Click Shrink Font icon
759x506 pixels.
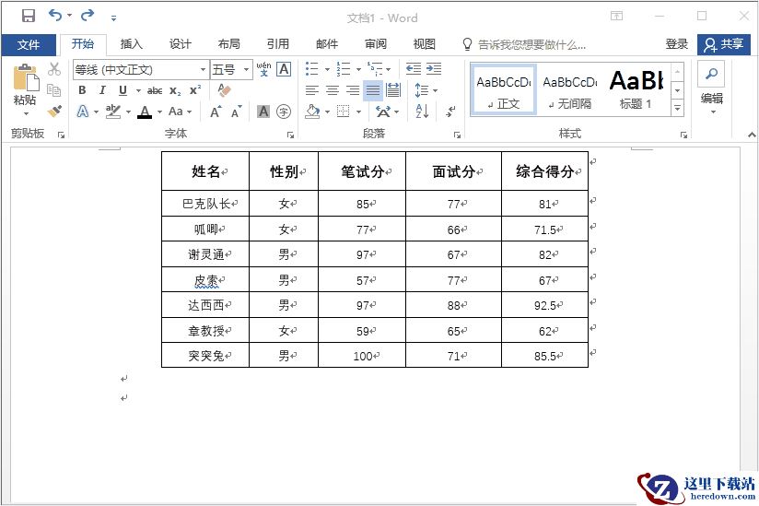coord(236,112)
